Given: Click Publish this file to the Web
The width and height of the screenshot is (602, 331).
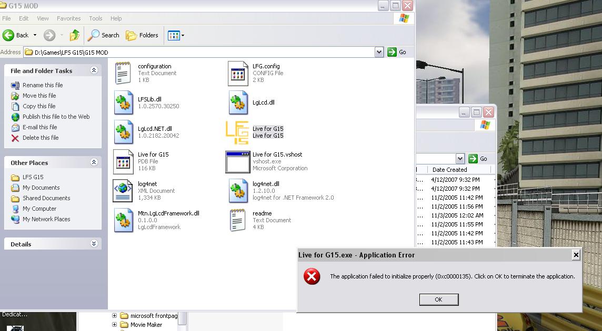Looking at the screenshot, I should (x=56, y=117).
